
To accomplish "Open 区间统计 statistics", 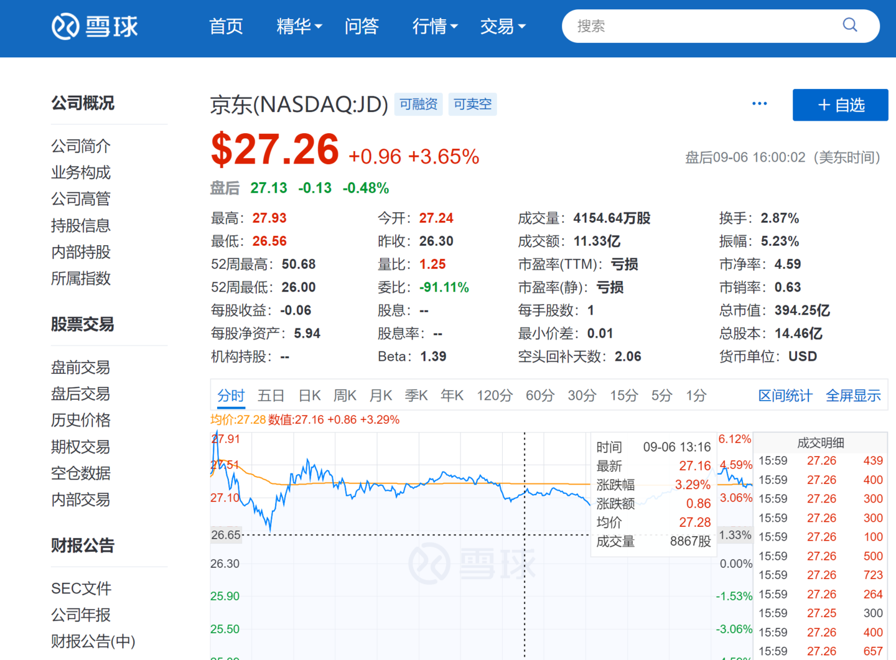I will [785, 396].
